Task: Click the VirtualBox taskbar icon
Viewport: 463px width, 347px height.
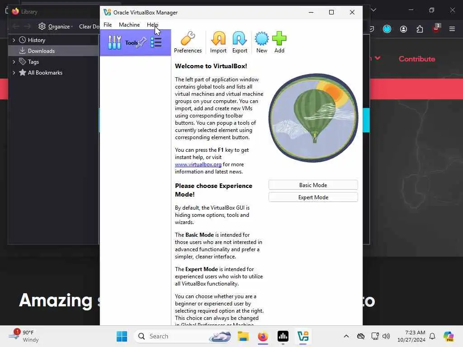Action: pos(303,336)
